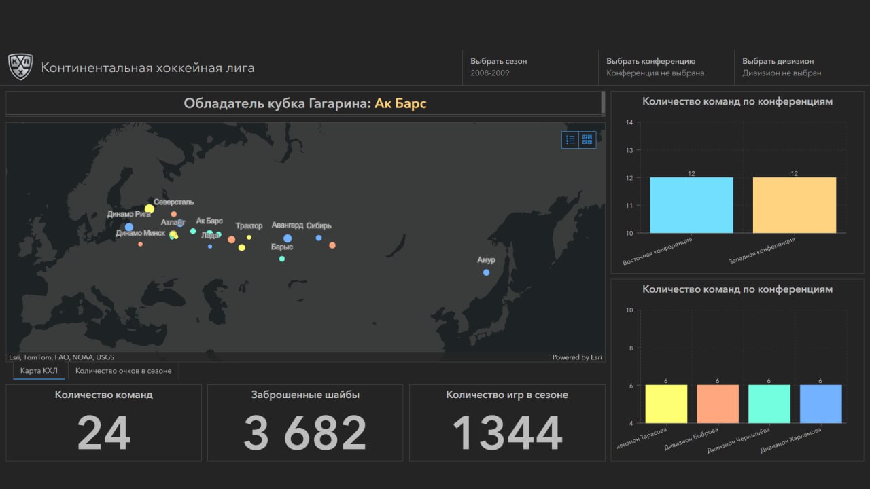Click the scrollbar in the Gagarin Cup header panel

603,103
